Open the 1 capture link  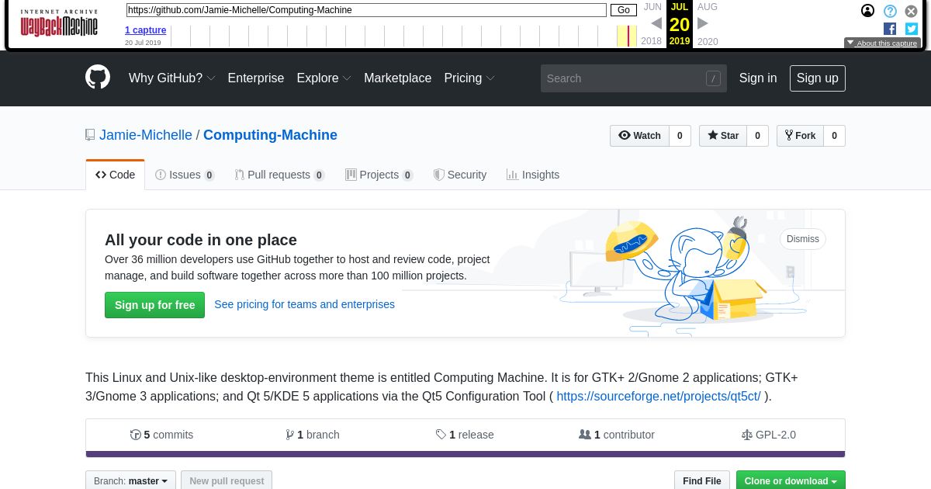click(x=145, y=30)
